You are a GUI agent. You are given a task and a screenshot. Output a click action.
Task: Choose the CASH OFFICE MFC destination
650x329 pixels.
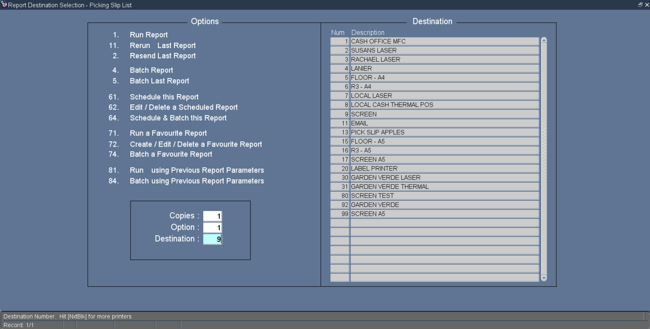(444, 41)
